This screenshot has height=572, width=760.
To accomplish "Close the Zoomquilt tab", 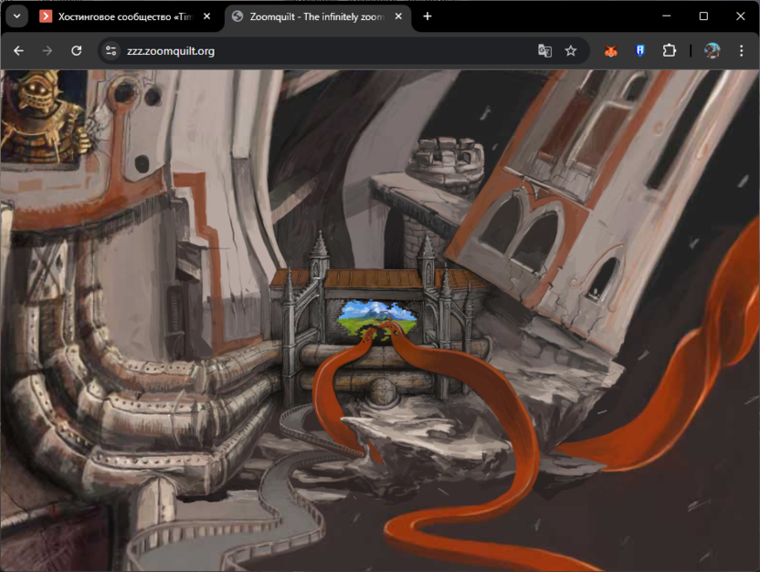I will (398, 16).
